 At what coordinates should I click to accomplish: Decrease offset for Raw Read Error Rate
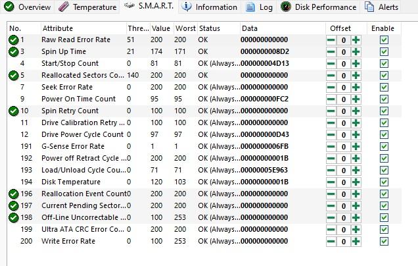331,40
